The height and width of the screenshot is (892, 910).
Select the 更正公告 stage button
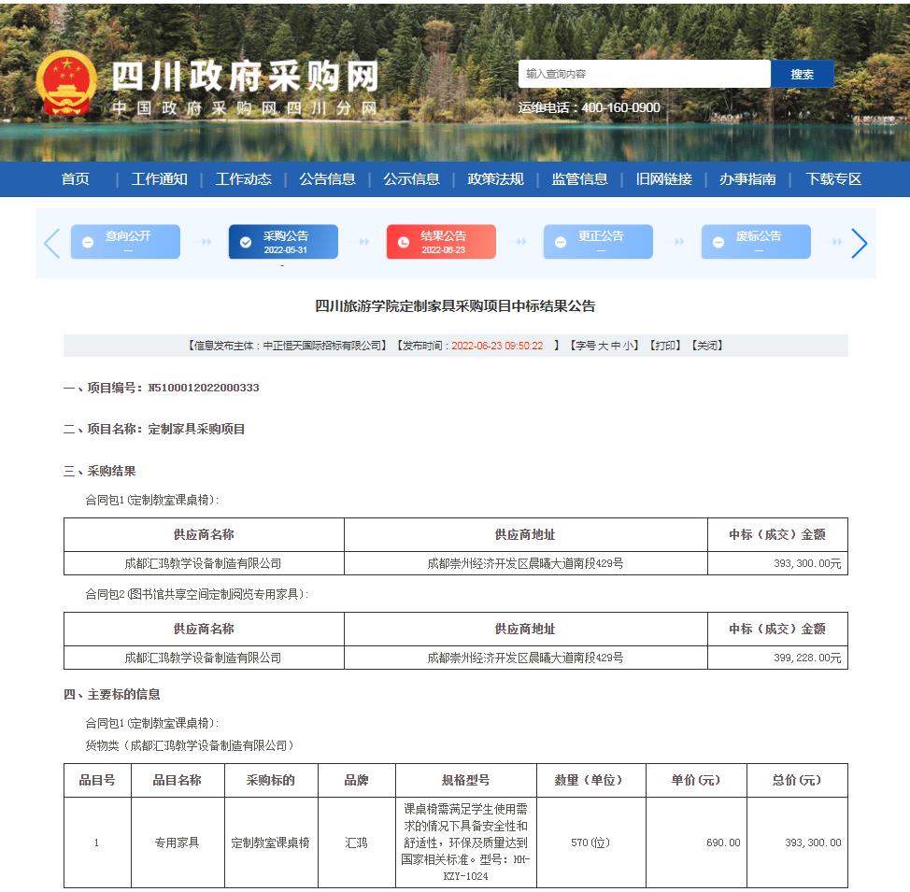click(598, 241)
